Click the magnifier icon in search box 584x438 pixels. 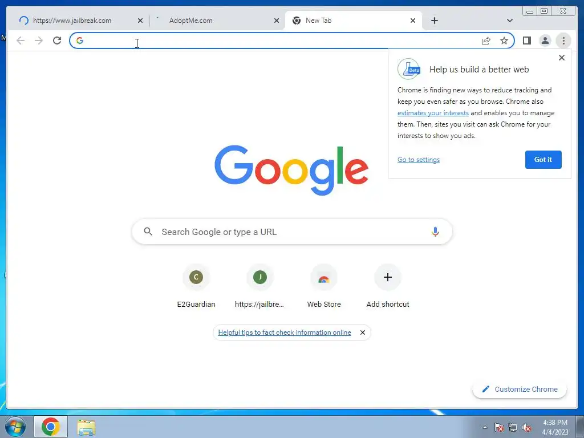(x=148, y=232)
